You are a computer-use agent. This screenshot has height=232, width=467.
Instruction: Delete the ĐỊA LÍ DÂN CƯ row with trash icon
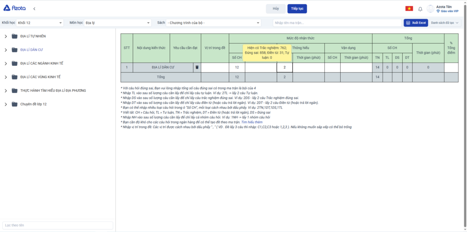click(x=197, y=67)
